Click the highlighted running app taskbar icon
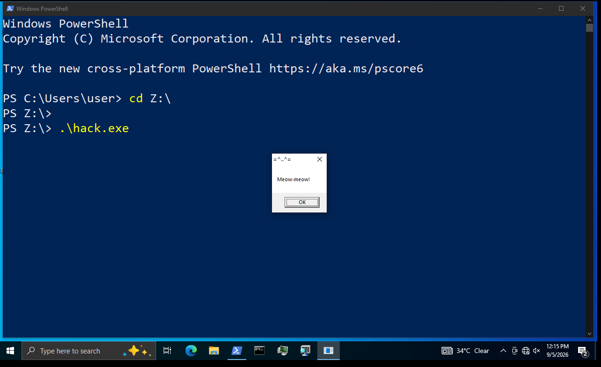 [x=329, y=351]
